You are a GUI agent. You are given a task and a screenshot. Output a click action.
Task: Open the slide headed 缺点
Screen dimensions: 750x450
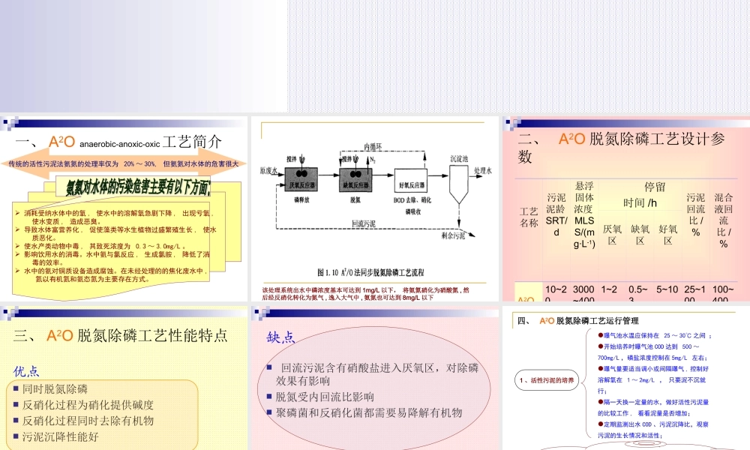(374, 378)
